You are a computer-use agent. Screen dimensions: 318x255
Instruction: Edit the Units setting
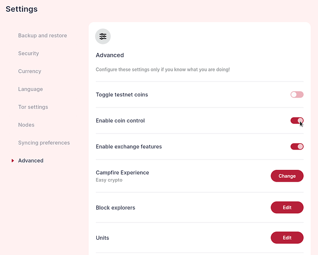[x=287, y=238]
